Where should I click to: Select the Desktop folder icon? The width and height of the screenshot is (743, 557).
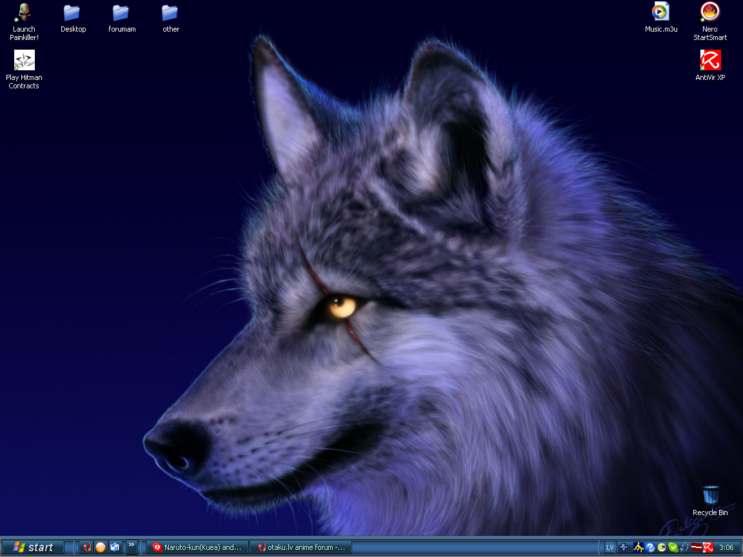click(x=73, y=18)
